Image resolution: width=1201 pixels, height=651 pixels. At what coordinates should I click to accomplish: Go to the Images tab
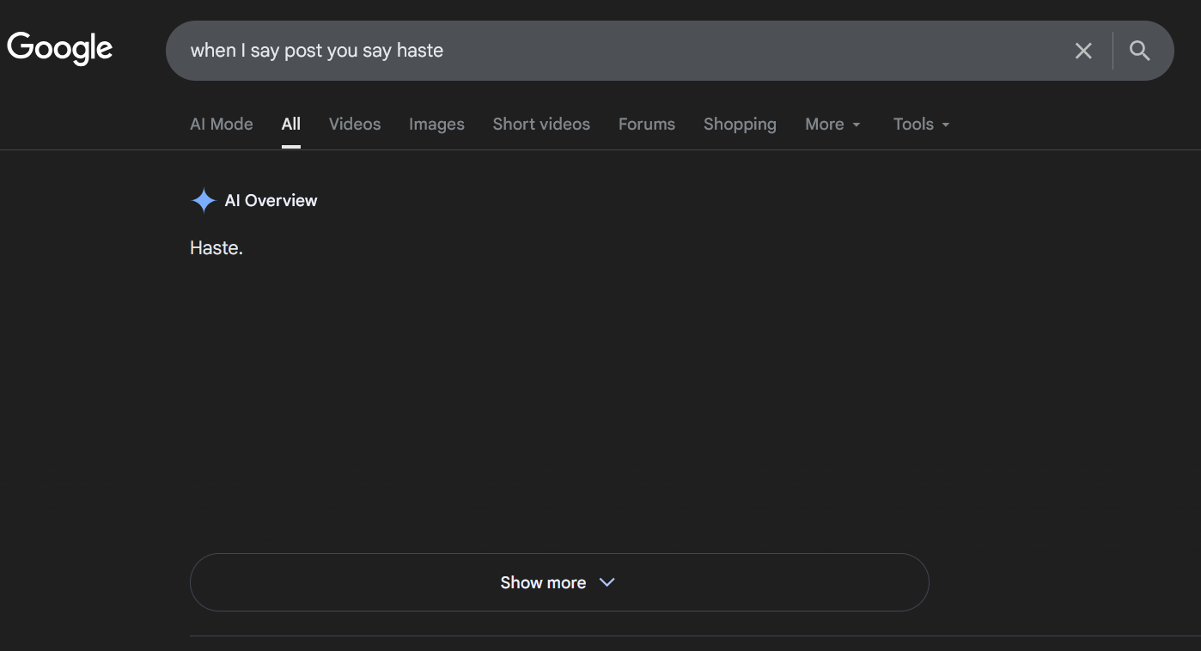point(436,125)
